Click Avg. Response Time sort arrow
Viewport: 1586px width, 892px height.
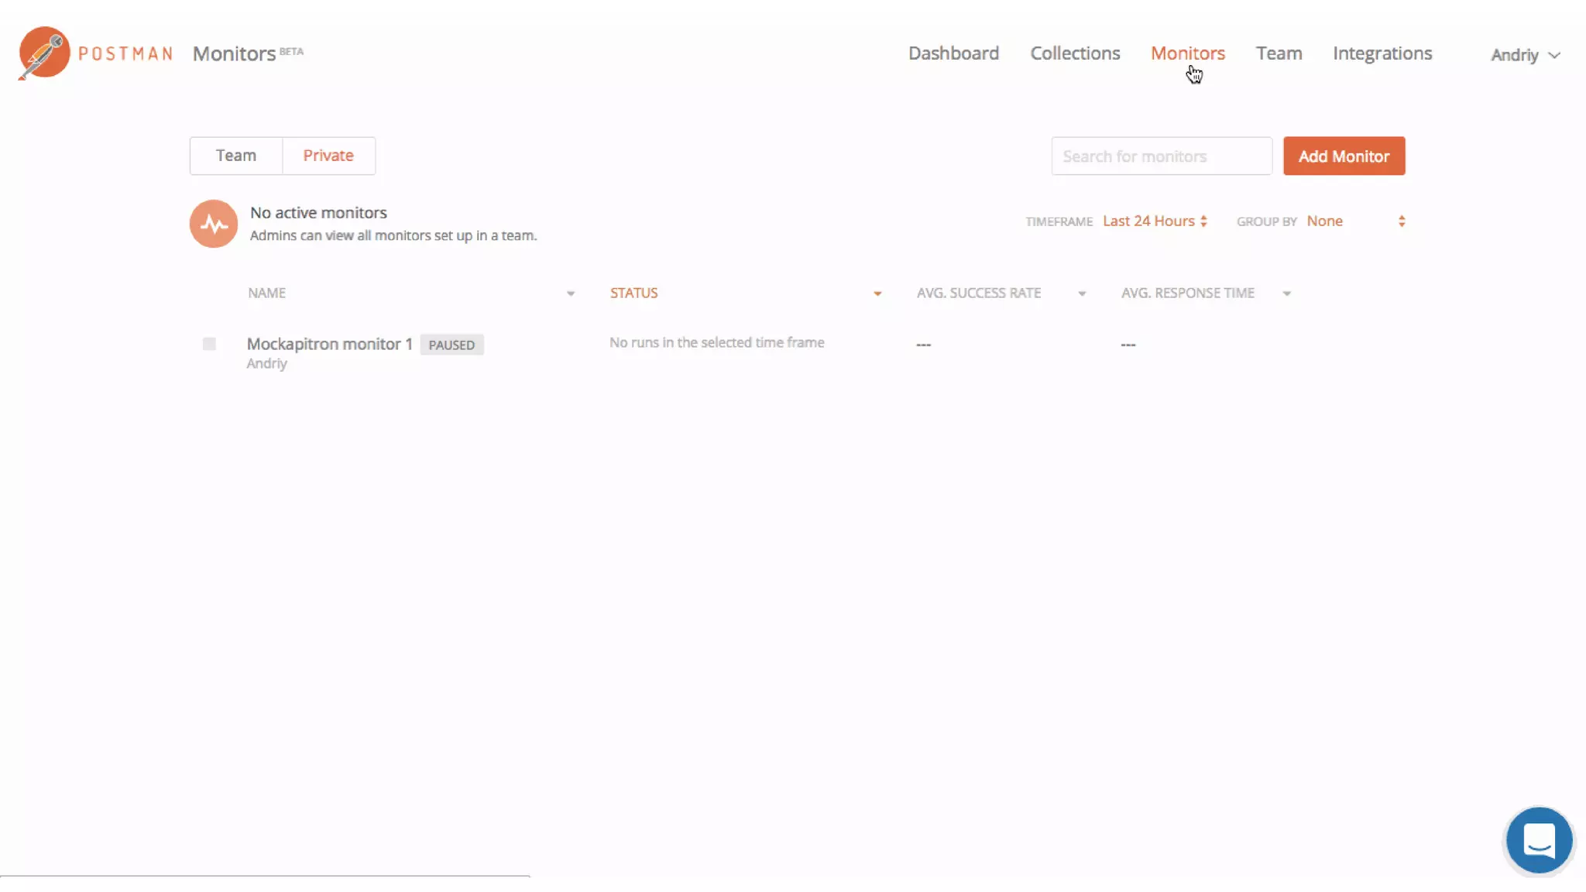(1286, 293)
